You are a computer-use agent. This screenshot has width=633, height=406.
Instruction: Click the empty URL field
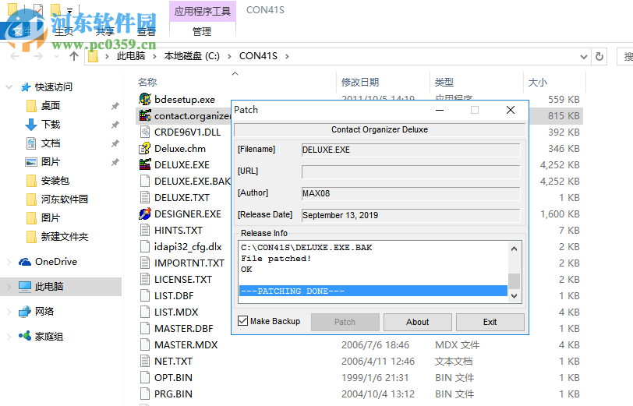click(x=411, y=171)
